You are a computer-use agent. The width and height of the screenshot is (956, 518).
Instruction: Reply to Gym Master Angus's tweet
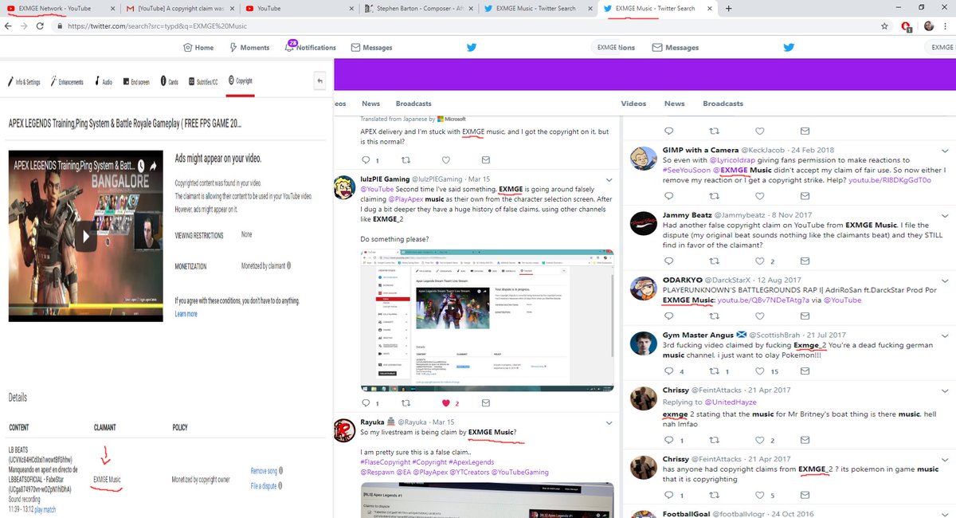[668, 371]
